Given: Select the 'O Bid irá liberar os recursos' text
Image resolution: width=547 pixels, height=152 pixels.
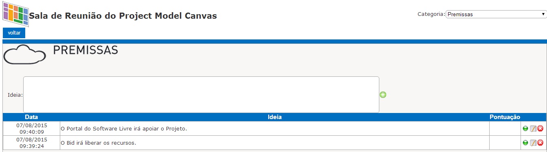Looking at the screenshot, I should click(x=98, y=143).
